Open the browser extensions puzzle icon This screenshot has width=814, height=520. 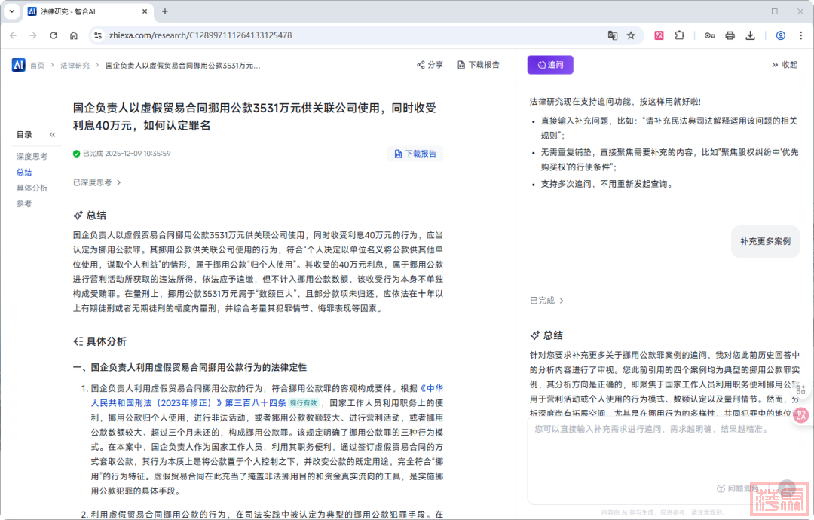(x=680, y=35)
